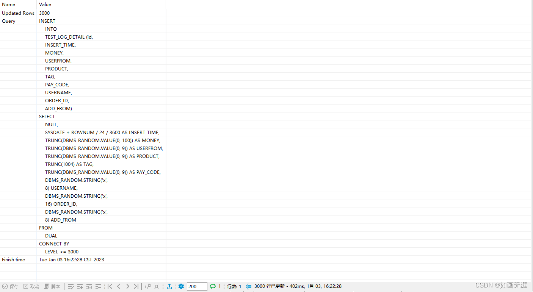This screenshot has height=292, width=533.
Task: Select the DUAL row
Action: pos(101,236)
